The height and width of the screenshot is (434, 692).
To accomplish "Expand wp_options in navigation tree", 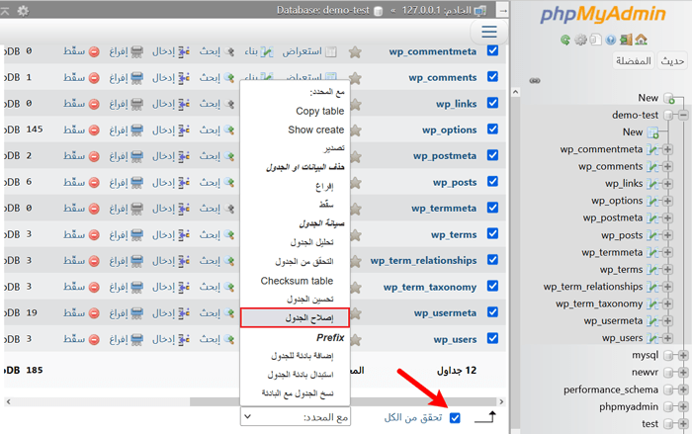I will pos(667,202).
